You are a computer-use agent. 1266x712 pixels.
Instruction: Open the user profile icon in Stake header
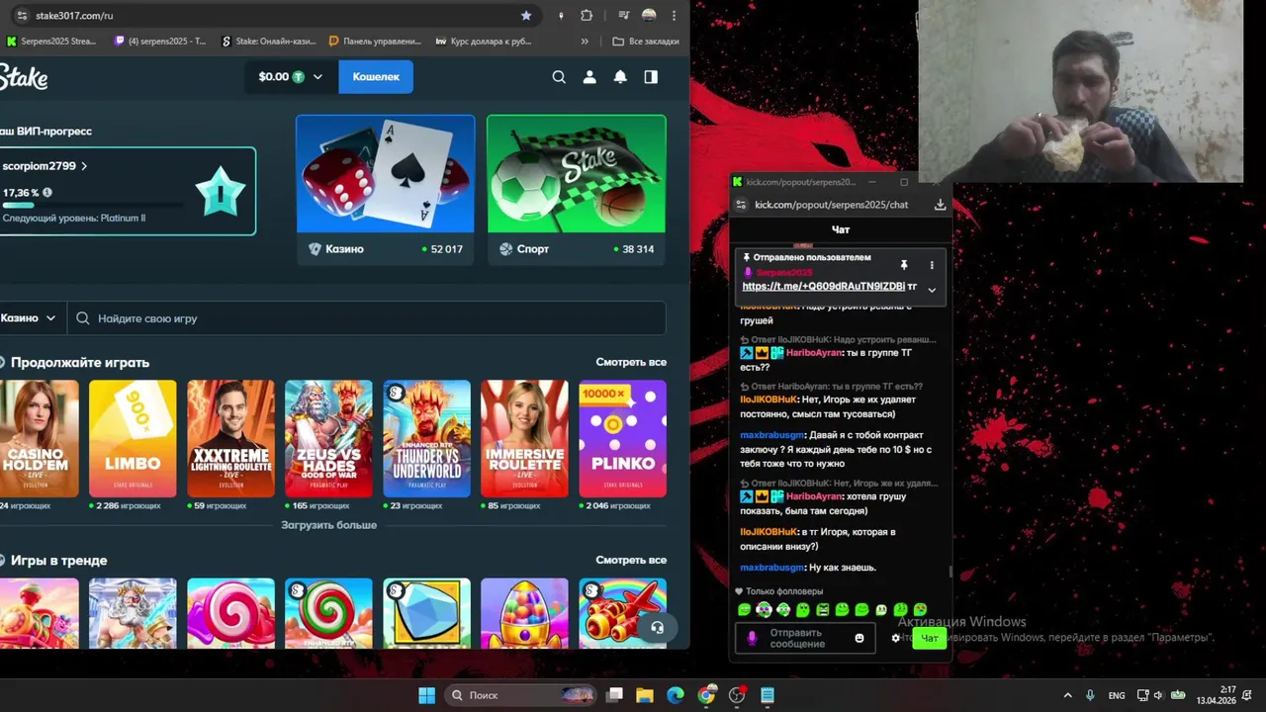click(x=589, y=77)
